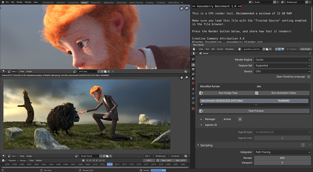Open the File menu
This screenshot has height=172, width=313.
(7, 2)
